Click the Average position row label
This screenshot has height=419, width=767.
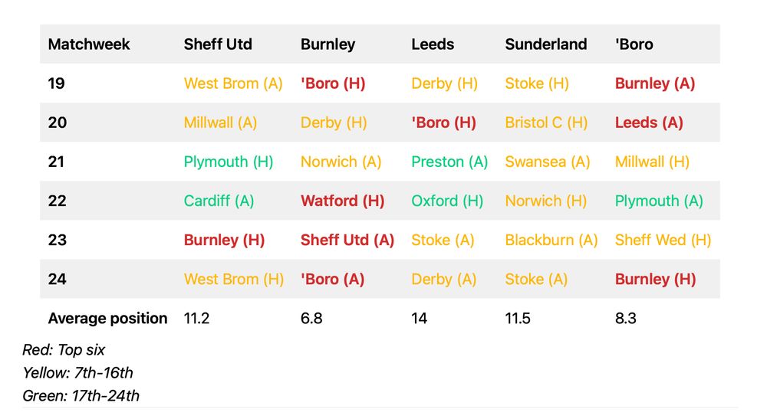(107, 318)
